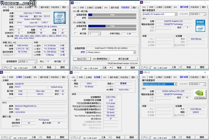209x140 pixels.
Task: Click 關閉 button in memory window
Action: 131,137
